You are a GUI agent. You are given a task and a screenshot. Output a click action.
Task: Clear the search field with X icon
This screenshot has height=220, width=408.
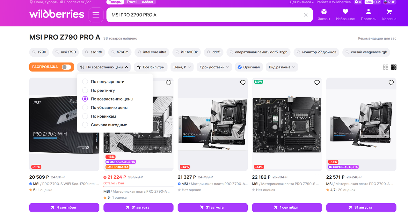[x=306, y=15]
